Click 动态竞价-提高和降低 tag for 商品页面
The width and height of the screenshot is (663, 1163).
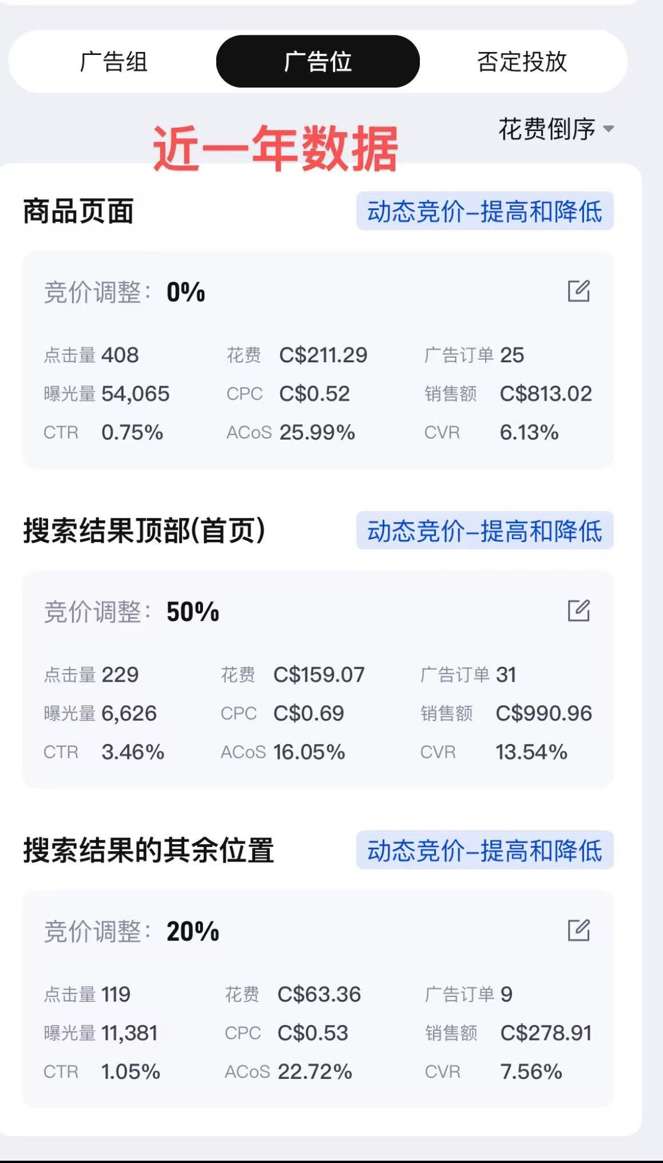(x=485, y=211)
